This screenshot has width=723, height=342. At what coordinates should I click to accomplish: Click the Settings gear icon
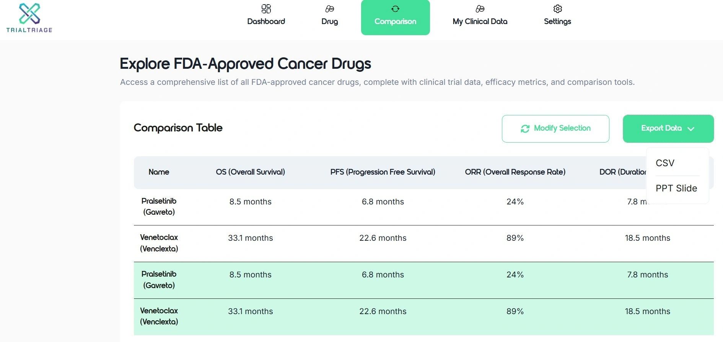[558, 9]
